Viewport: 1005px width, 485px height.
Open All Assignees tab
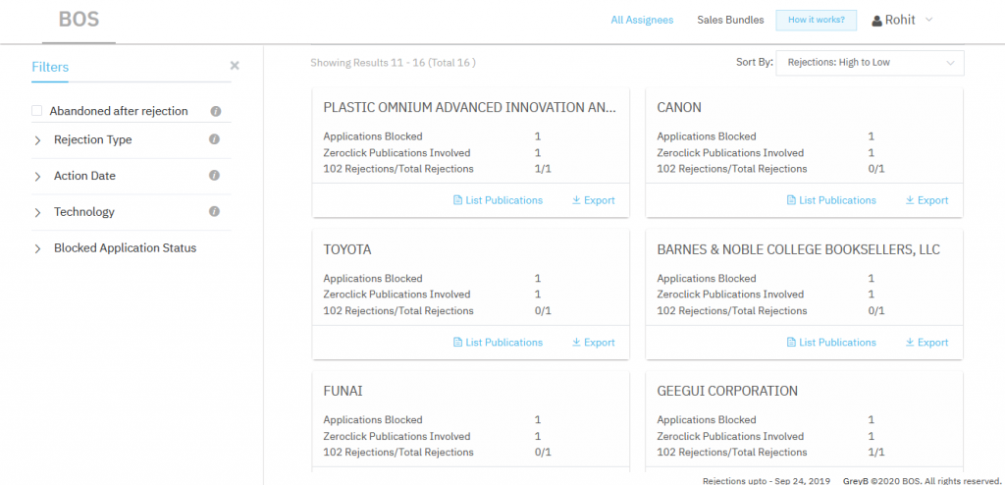[x=642, y=20]
